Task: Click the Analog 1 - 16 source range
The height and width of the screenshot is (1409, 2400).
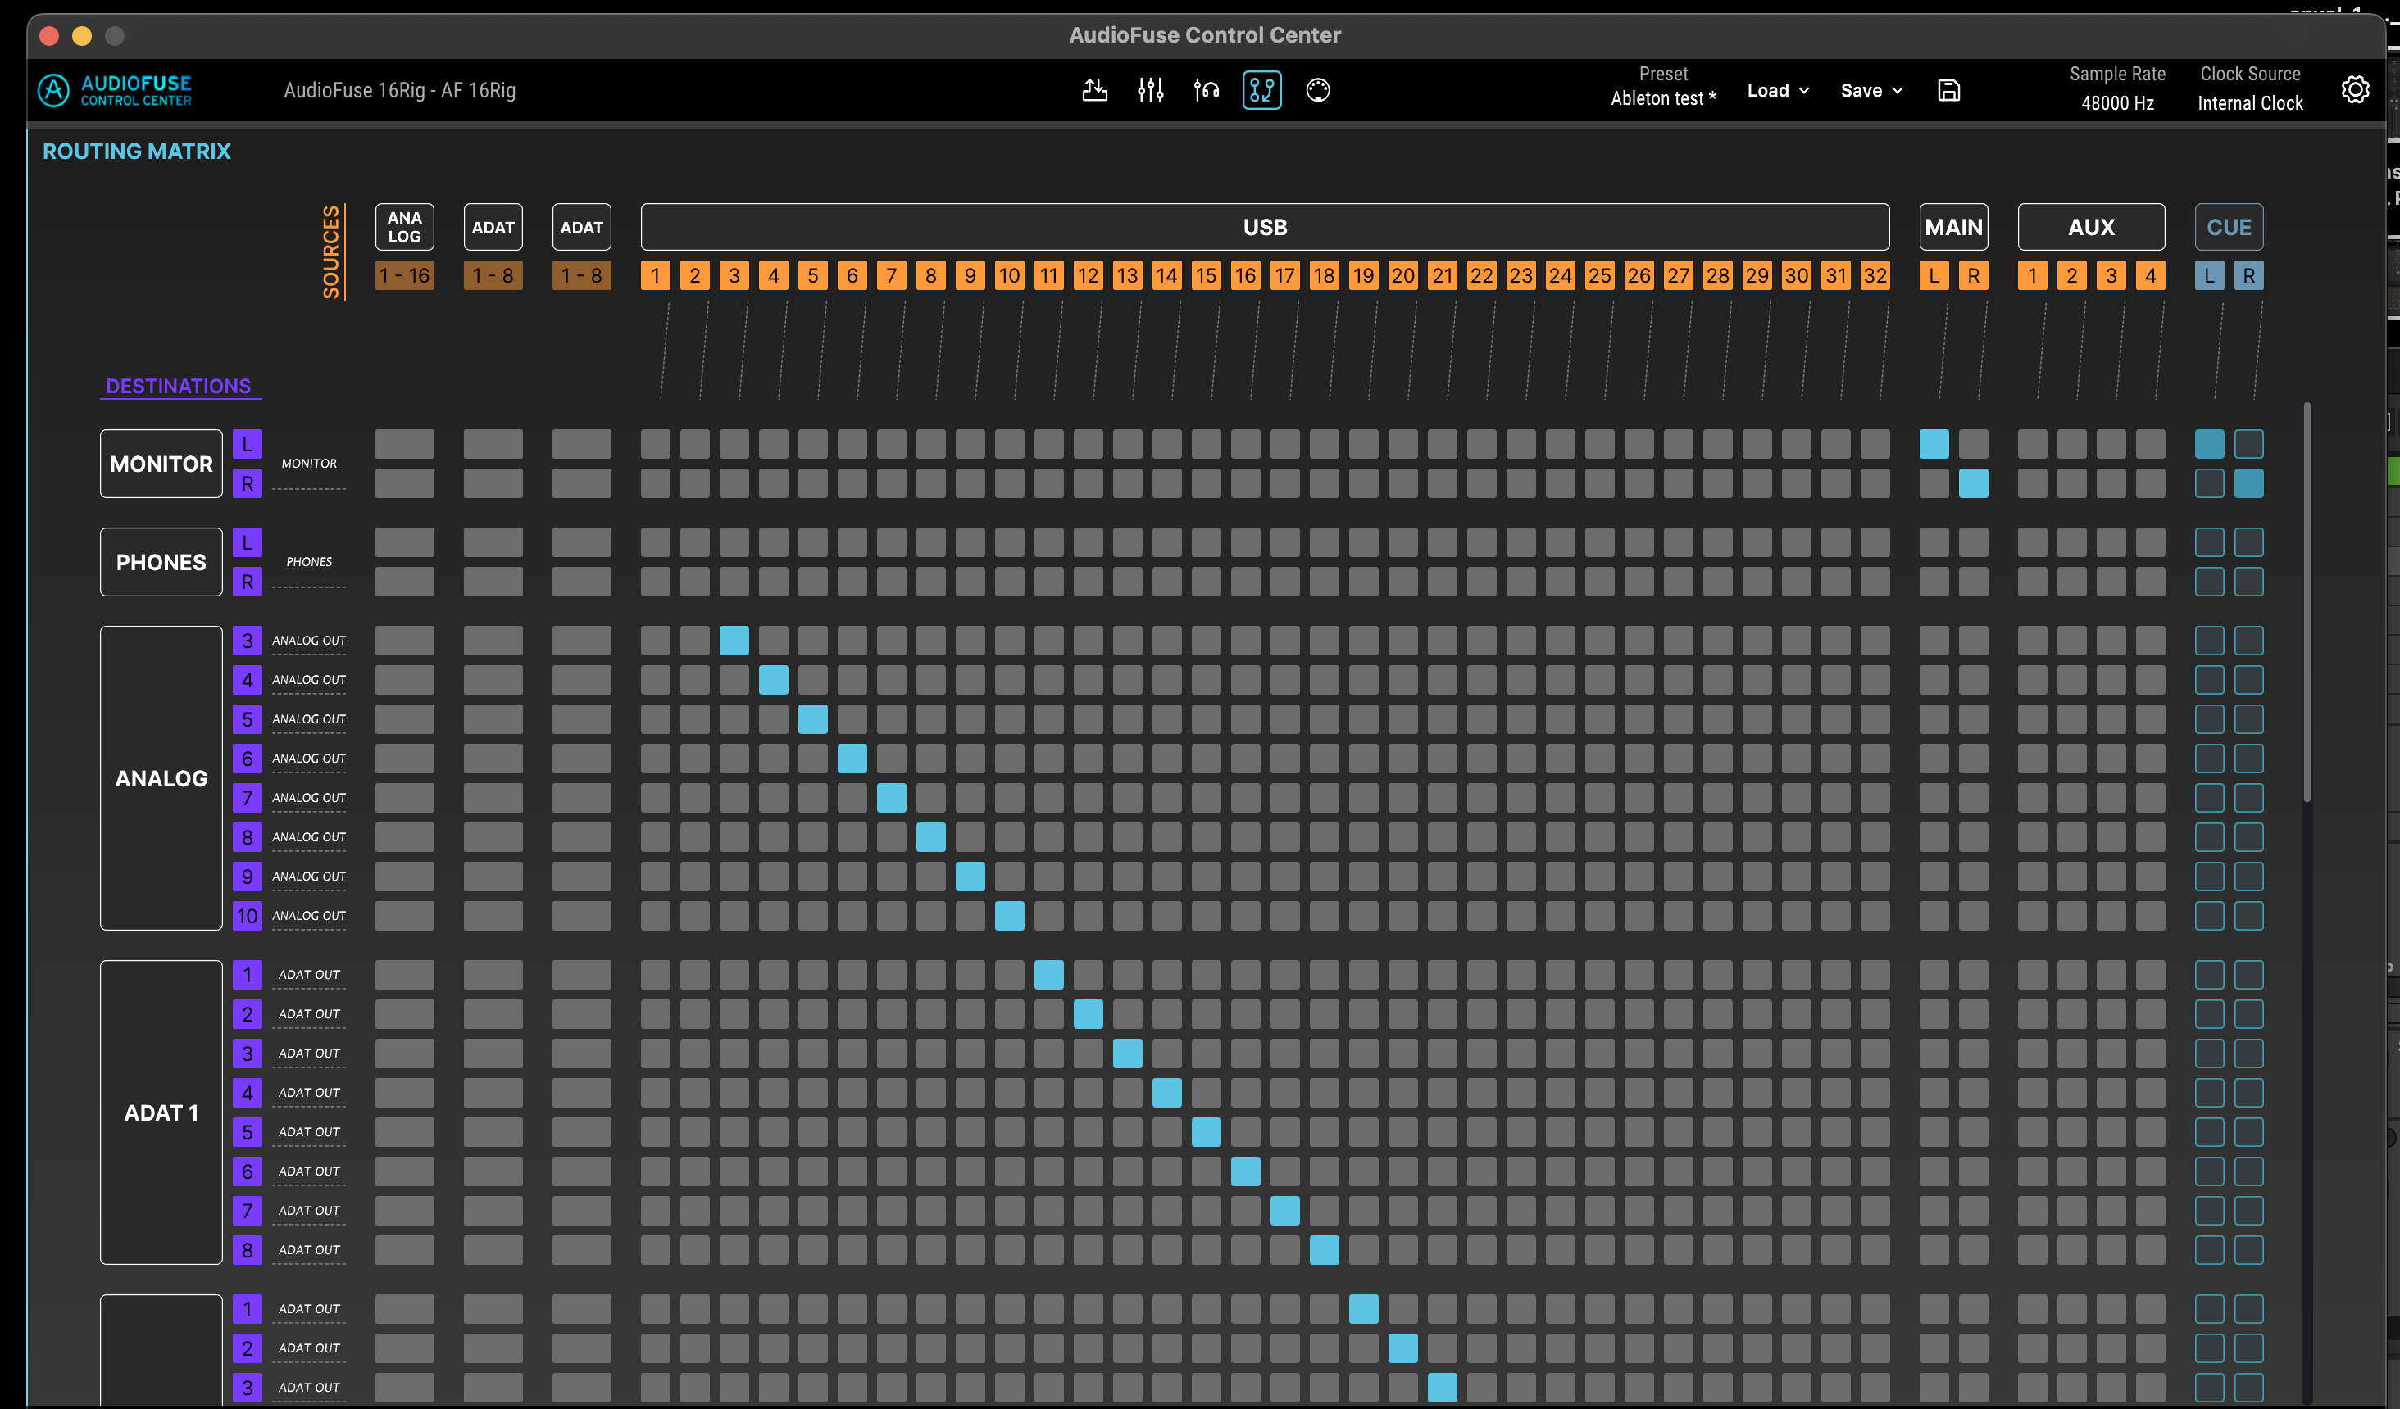Action: (405, 276)
